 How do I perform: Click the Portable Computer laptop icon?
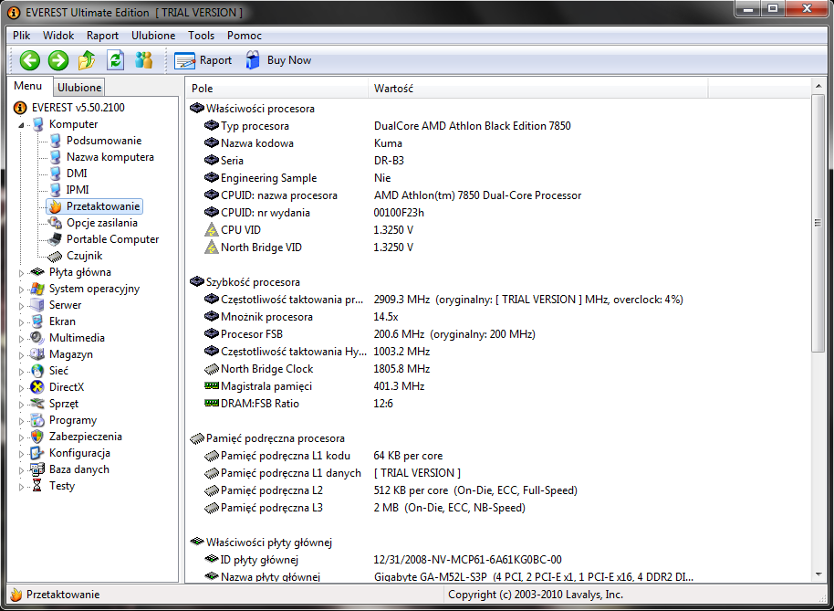pos(56,239)
